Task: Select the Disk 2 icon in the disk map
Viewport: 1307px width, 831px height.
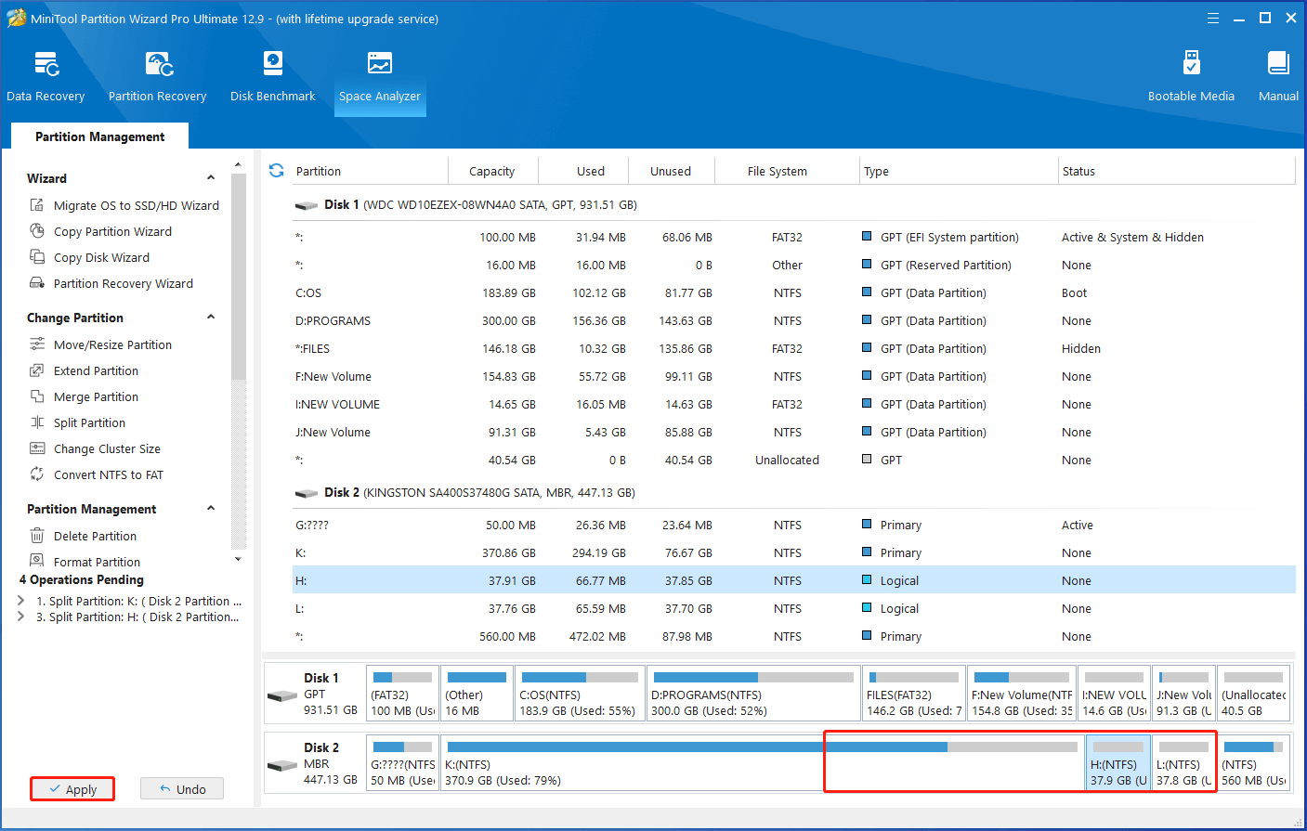Action: coord(281,765)
